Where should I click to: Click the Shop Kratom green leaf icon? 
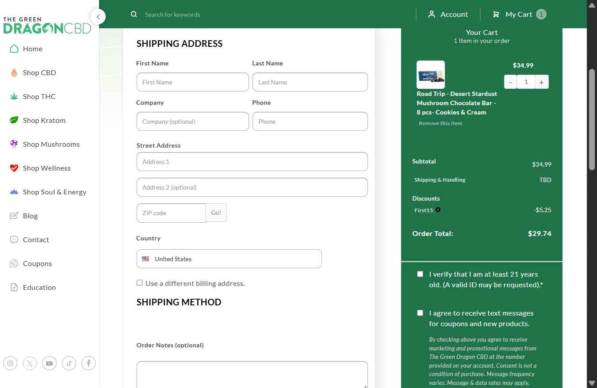14,120
